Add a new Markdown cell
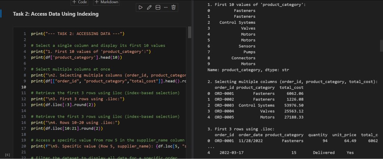This screenshot has width=383, height=159. pos(106,2)
